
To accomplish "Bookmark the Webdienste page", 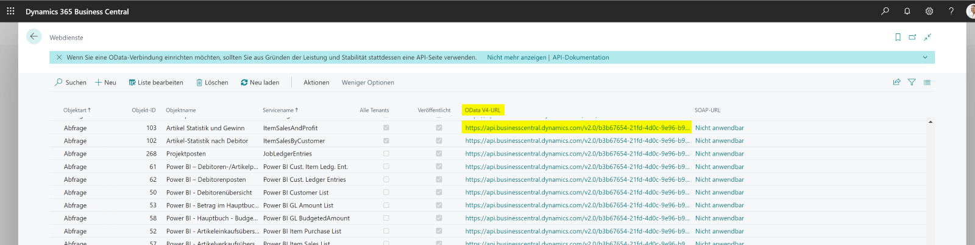I will click(898, 37).
